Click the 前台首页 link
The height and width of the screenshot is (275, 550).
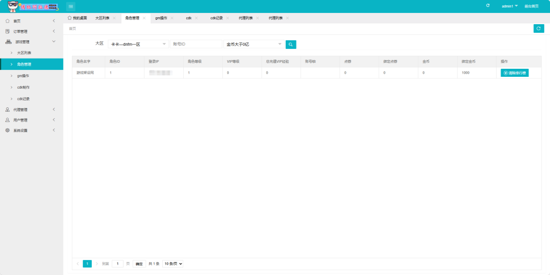pyautogui.click(x=531, y=6)
